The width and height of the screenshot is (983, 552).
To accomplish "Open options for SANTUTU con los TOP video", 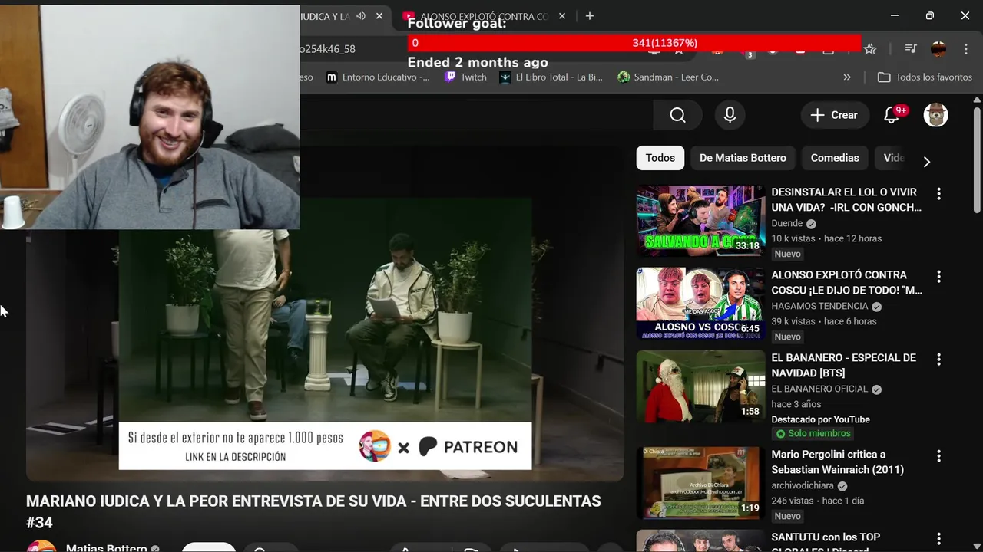I will tap(938, 538).
